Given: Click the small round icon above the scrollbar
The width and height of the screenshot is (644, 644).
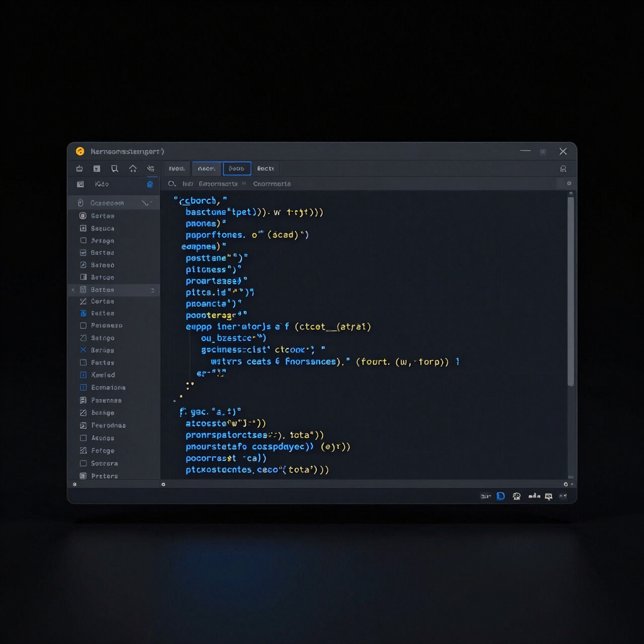Looking at the screenshot, I should [569, 184].
